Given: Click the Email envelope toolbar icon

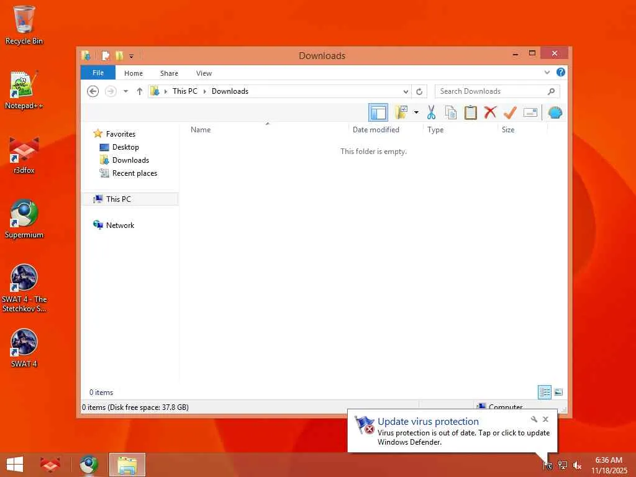Looking at the screenshot, I should click(x=530, y=112).
